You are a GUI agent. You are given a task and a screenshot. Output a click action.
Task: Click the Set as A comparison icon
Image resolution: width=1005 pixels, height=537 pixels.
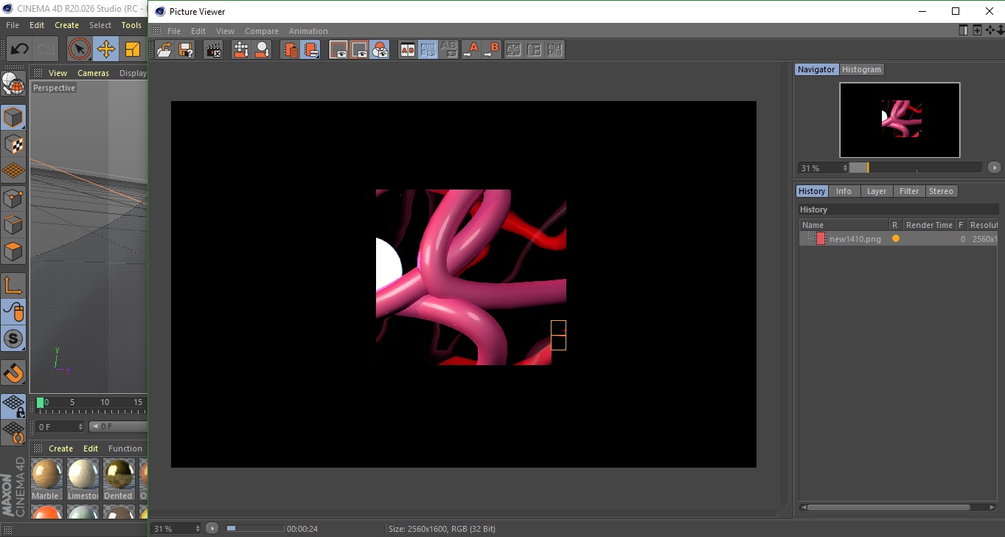pyautogui.click(x=470, y=50)
